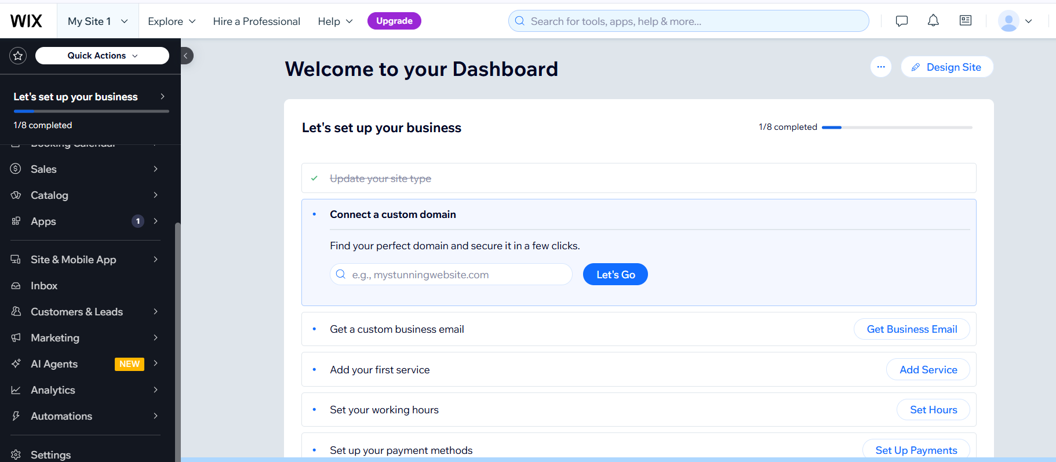Click the Let's Go button
The image size is (1056, 462).
pyautogui.click(x=615, y=274)
